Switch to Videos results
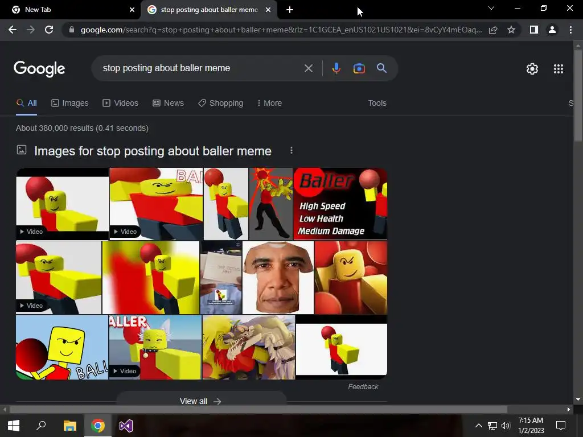The image size is (583, 437). (x=121, y=104)
